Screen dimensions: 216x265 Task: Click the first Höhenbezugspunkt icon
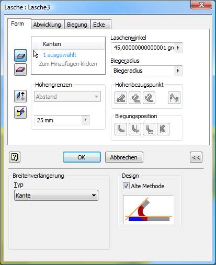click(121, 98)
